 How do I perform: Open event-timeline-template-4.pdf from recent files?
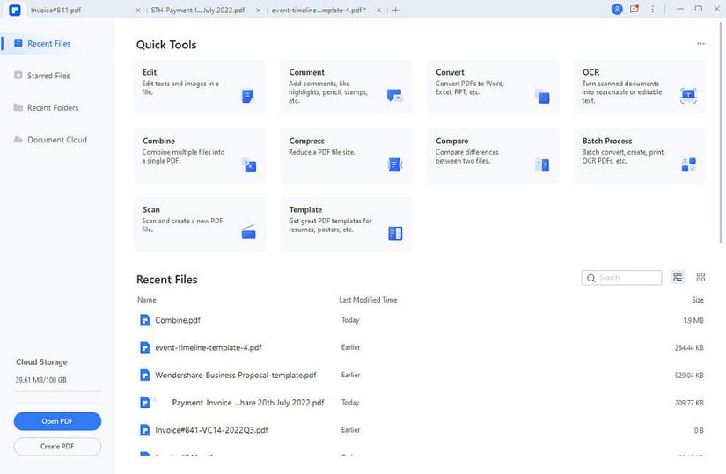209,347
